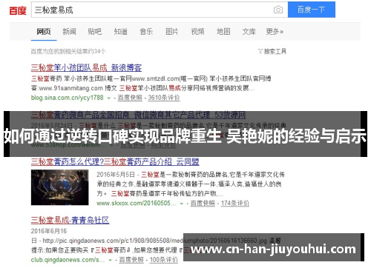Open the 音乐 tab

click(x=146, y=32)
